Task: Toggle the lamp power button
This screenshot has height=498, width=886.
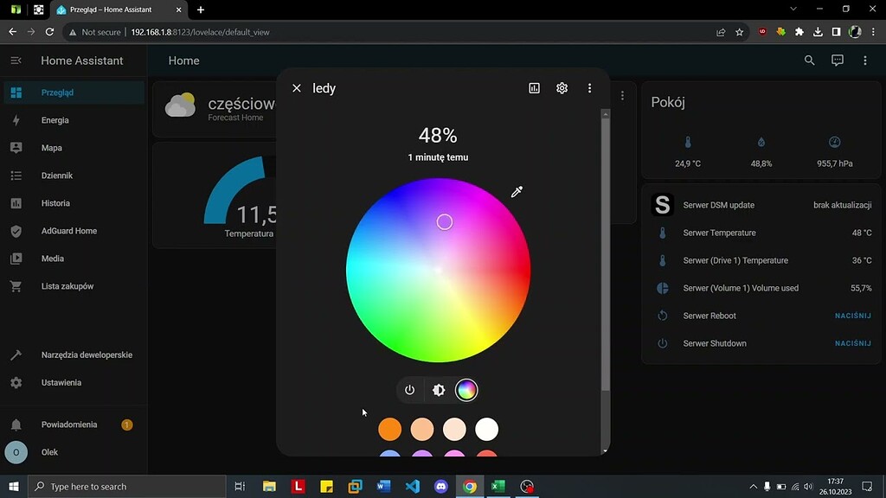Action: point(409,390)
